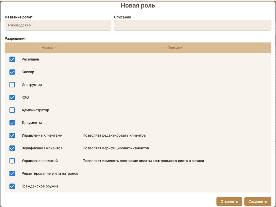This screenshot has width=276, height=207.
Task: Uncheck the Ресепшен permission checkbox
Action: pyautogui.click(x=12, y=59)
